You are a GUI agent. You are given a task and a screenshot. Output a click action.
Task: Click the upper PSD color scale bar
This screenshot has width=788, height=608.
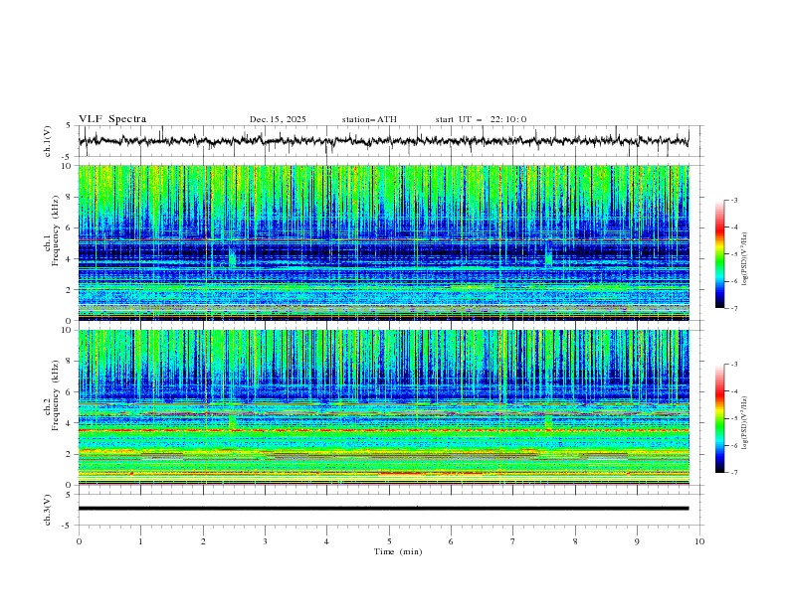tap(720, 254)
